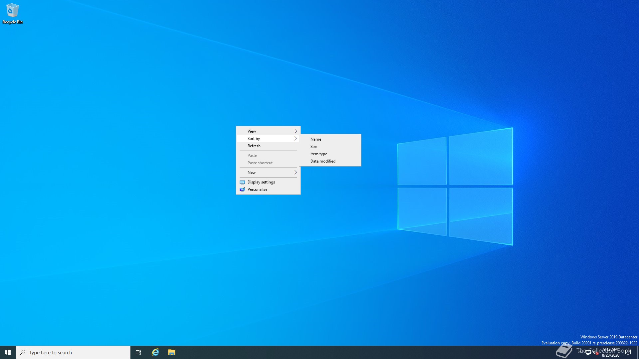Click the Personalize icon in the menu
The width and height of the screenshot is (639, 359).
pos(242,189)
